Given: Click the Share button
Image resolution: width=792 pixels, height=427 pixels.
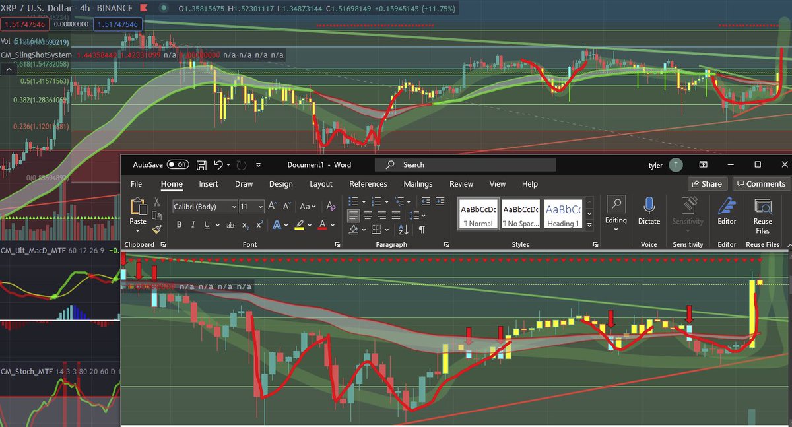Looking at the screenshot, I should [x=707, y=184].
